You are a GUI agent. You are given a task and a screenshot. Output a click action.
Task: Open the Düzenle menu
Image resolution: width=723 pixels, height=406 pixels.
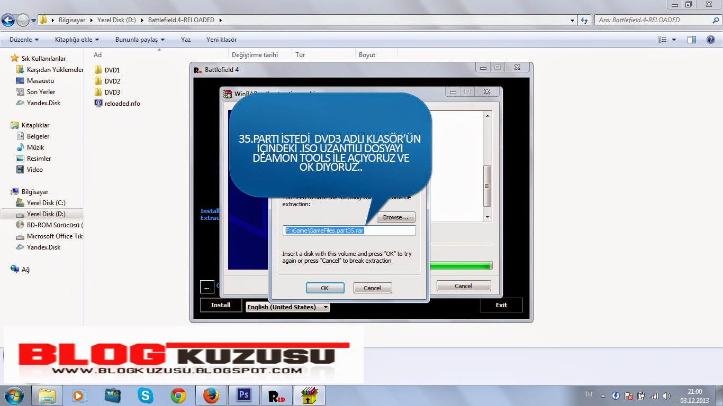[x=24, y=40]
